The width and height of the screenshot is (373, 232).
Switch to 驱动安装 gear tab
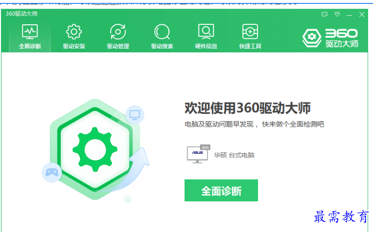[x=74, y=36]
